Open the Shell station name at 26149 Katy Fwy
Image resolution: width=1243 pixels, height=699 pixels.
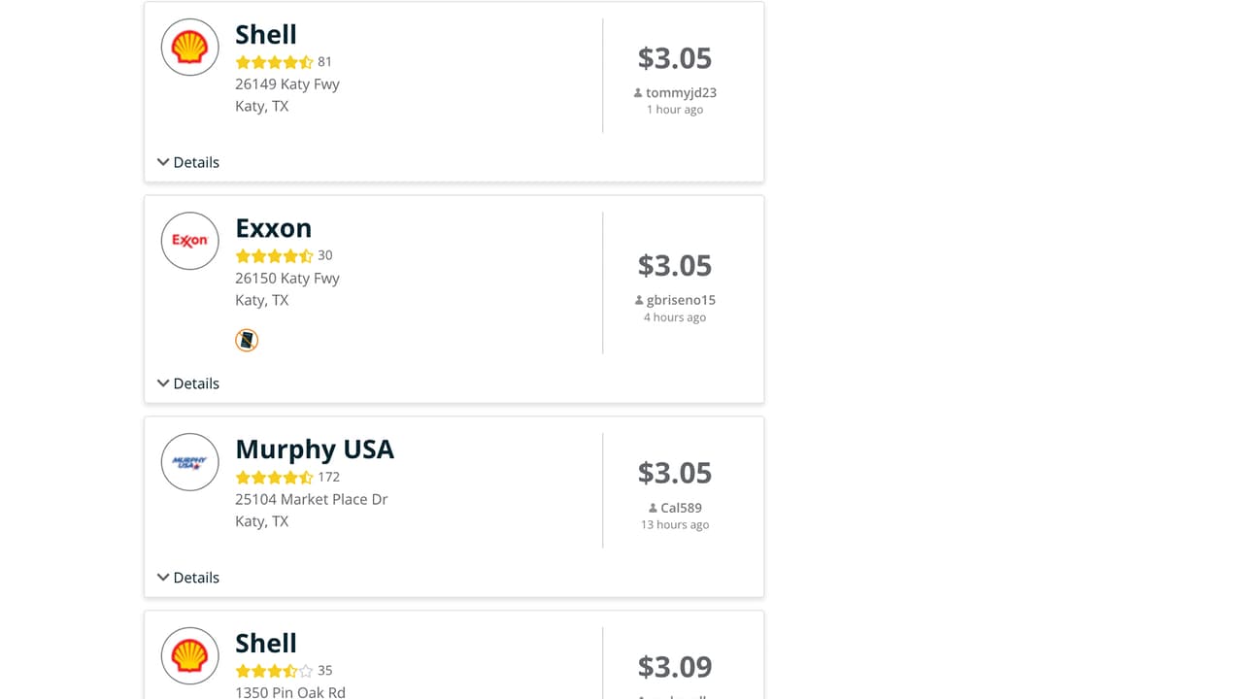(266, 34)
